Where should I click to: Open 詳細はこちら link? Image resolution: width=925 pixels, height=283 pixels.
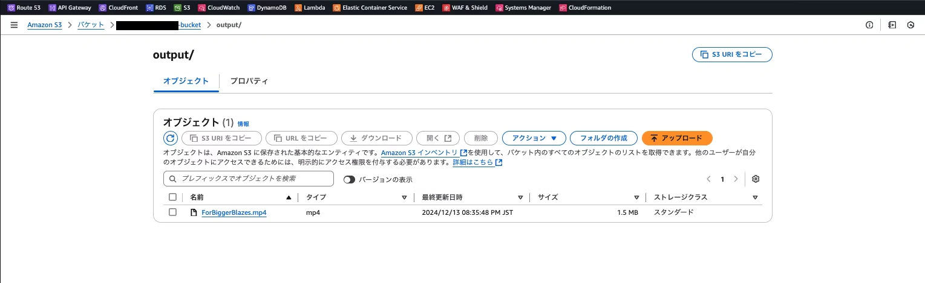click(x=477, y=163)
